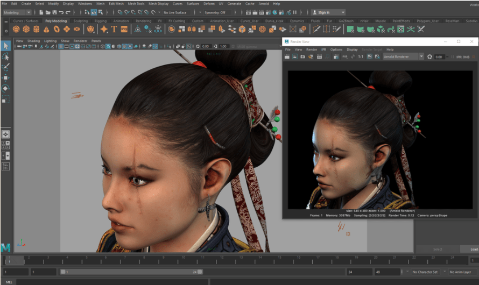Create a polygon plane from the shelf

[x=67, y=29]
